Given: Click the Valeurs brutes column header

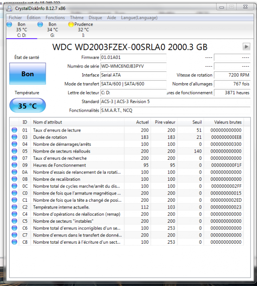Looking at the screenshot, I should [x=224, y=122].
